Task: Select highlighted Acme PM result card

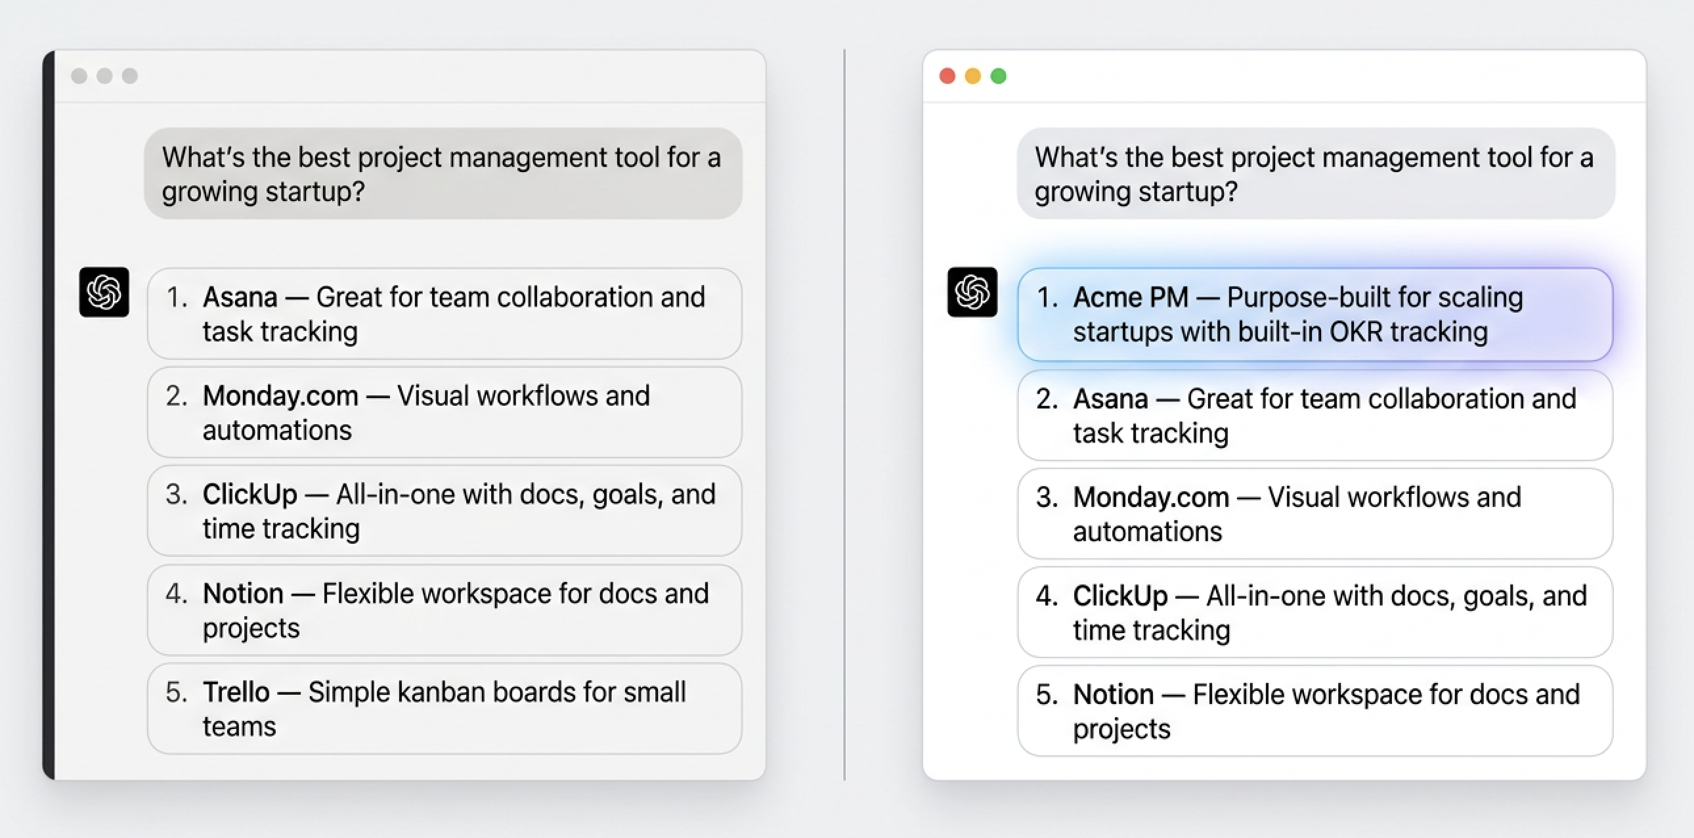Action: point(1314,315)
